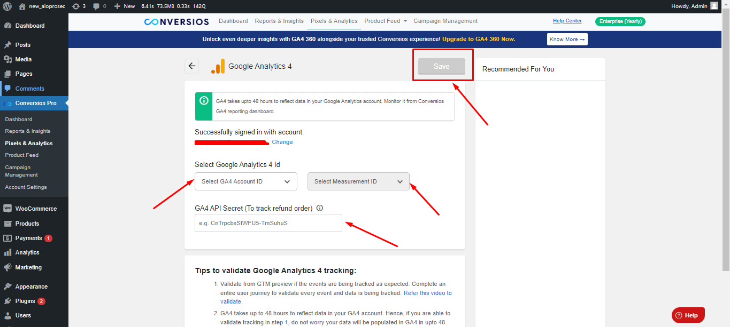Open the Pixels & Analytics tab

tap(334, 21)
